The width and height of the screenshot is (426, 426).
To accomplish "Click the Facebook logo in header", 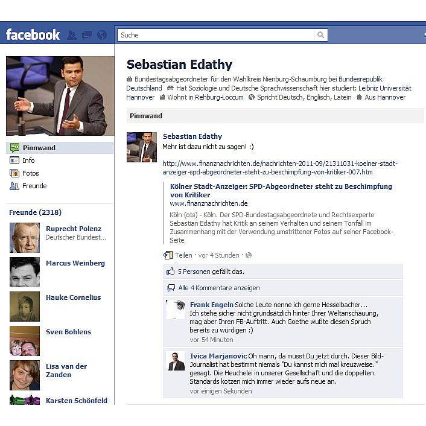I will [x=33, y=35].
